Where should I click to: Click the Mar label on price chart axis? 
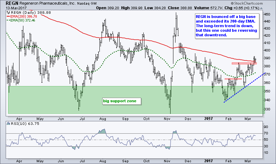click(248, 119)
